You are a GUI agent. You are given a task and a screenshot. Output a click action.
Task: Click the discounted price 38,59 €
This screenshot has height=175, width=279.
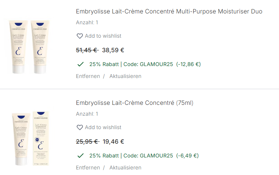pos(113,50)
